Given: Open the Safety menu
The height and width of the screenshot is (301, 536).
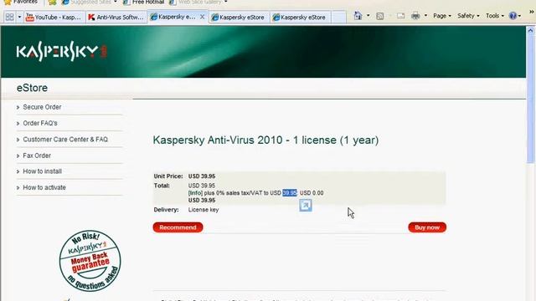Looking at the screenshot, I should (468, 16).
